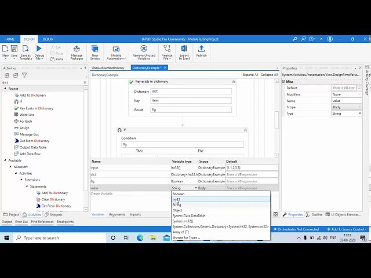Collapse the Recent activities group
Image resolution: width=371 pixels, height=278 pixels.
(5, 89)
